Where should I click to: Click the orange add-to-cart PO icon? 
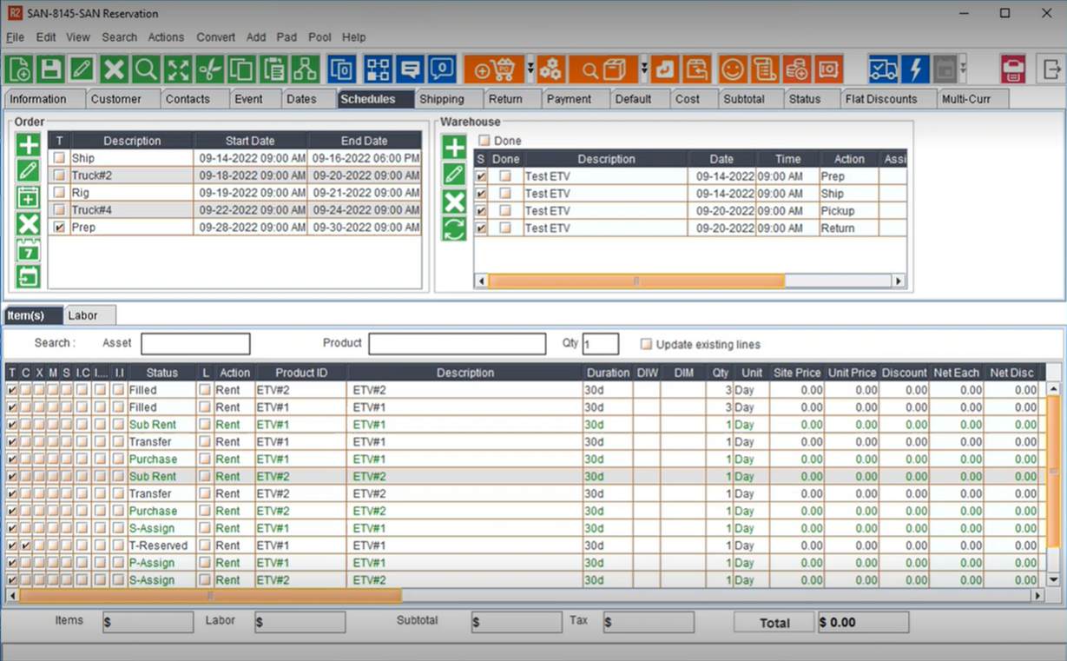click(493, 69)
